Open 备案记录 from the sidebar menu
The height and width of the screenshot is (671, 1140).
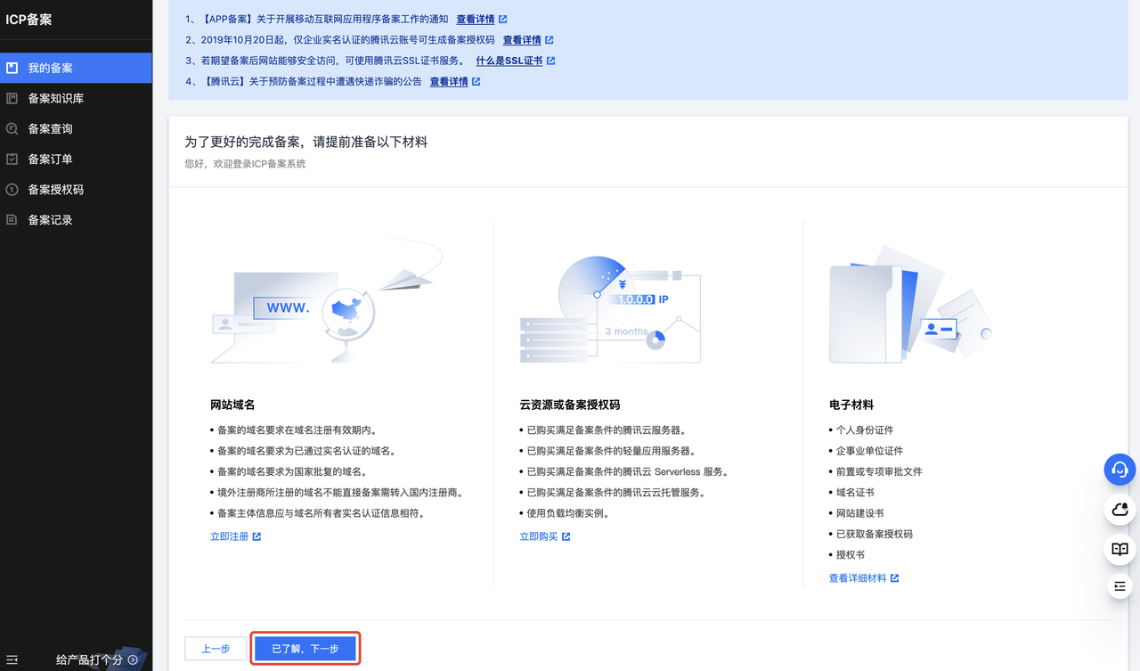(x=50, y=219)
